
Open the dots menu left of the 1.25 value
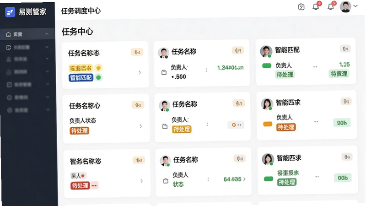pyautogui.click(x=315, y=67)
